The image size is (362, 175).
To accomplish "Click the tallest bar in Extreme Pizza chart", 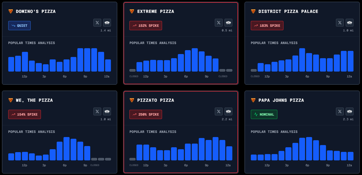I will pyautogui.click(x=195, y=60).
